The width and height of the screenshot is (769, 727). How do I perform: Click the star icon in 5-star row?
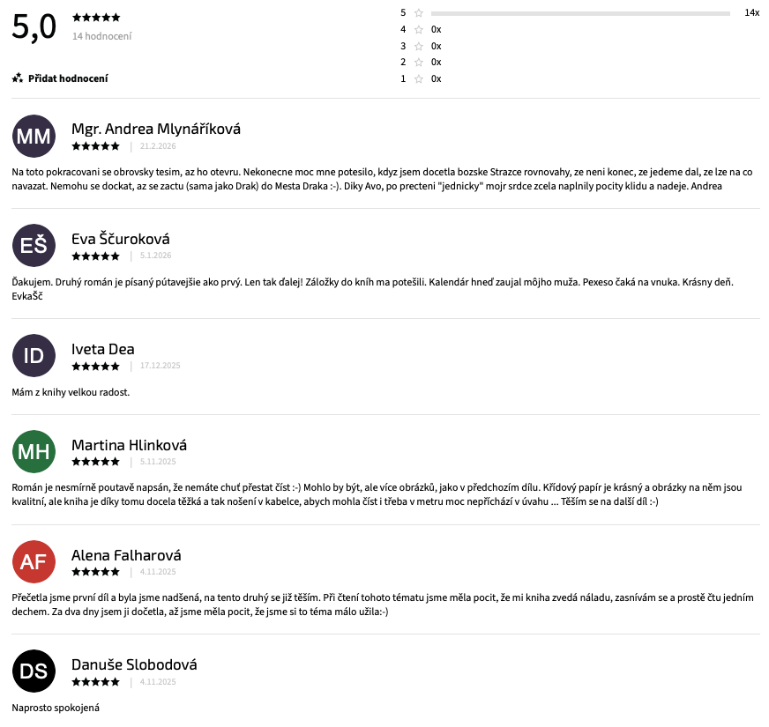tap(419, 13)
